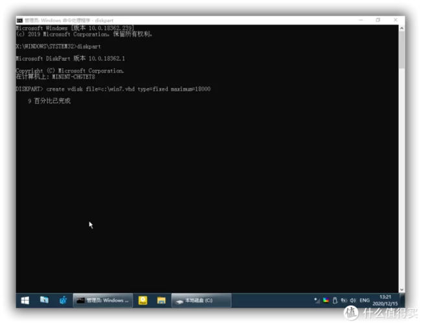Open the yellow app in taskbar
This screenshot has height=324, width=421.
point(143,301)
